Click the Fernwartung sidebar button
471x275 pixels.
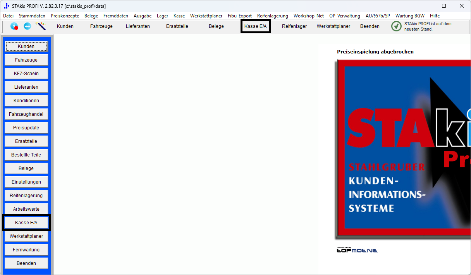[26, 250]
